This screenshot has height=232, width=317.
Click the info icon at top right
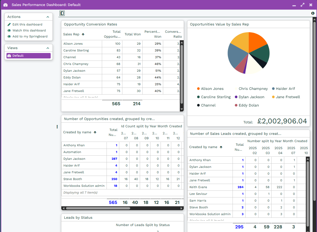pos(313,13)
